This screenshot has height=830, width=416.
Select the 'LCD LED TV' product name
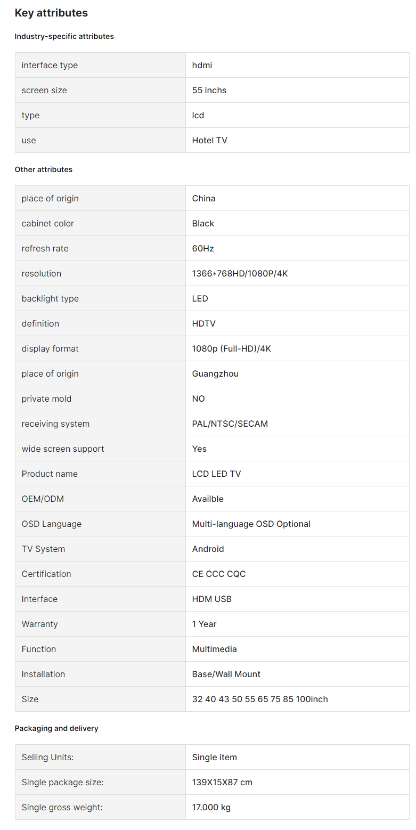217,474
